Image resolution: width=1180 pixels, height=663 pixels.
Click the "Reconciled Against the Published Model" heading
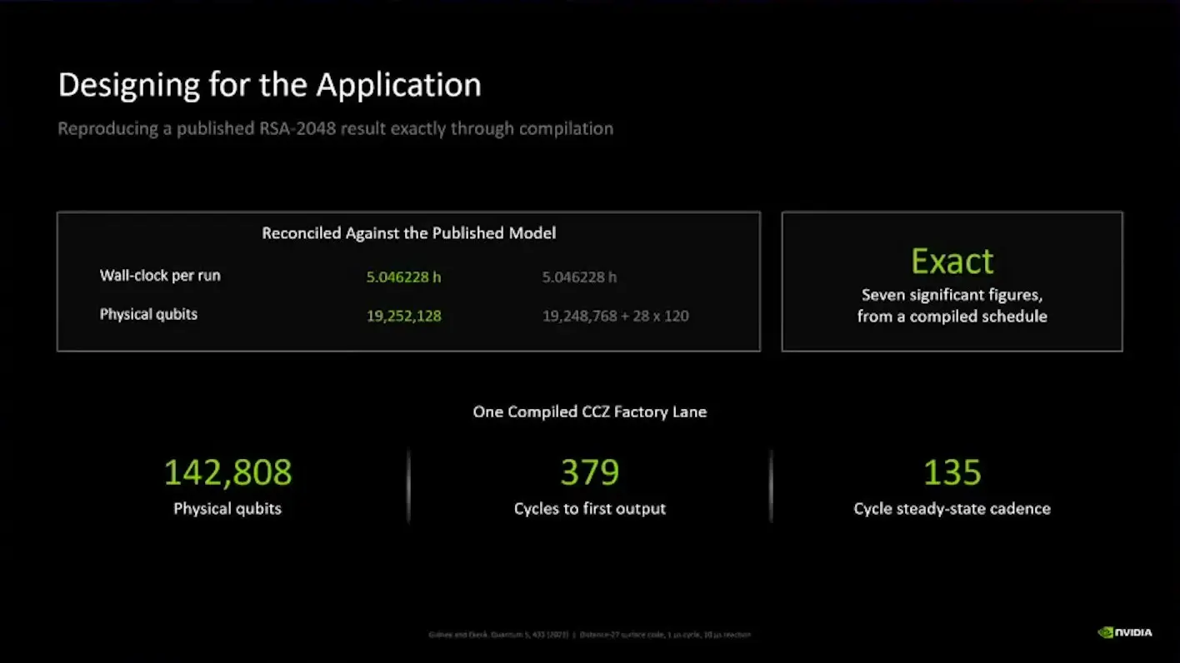pos(408,233)
